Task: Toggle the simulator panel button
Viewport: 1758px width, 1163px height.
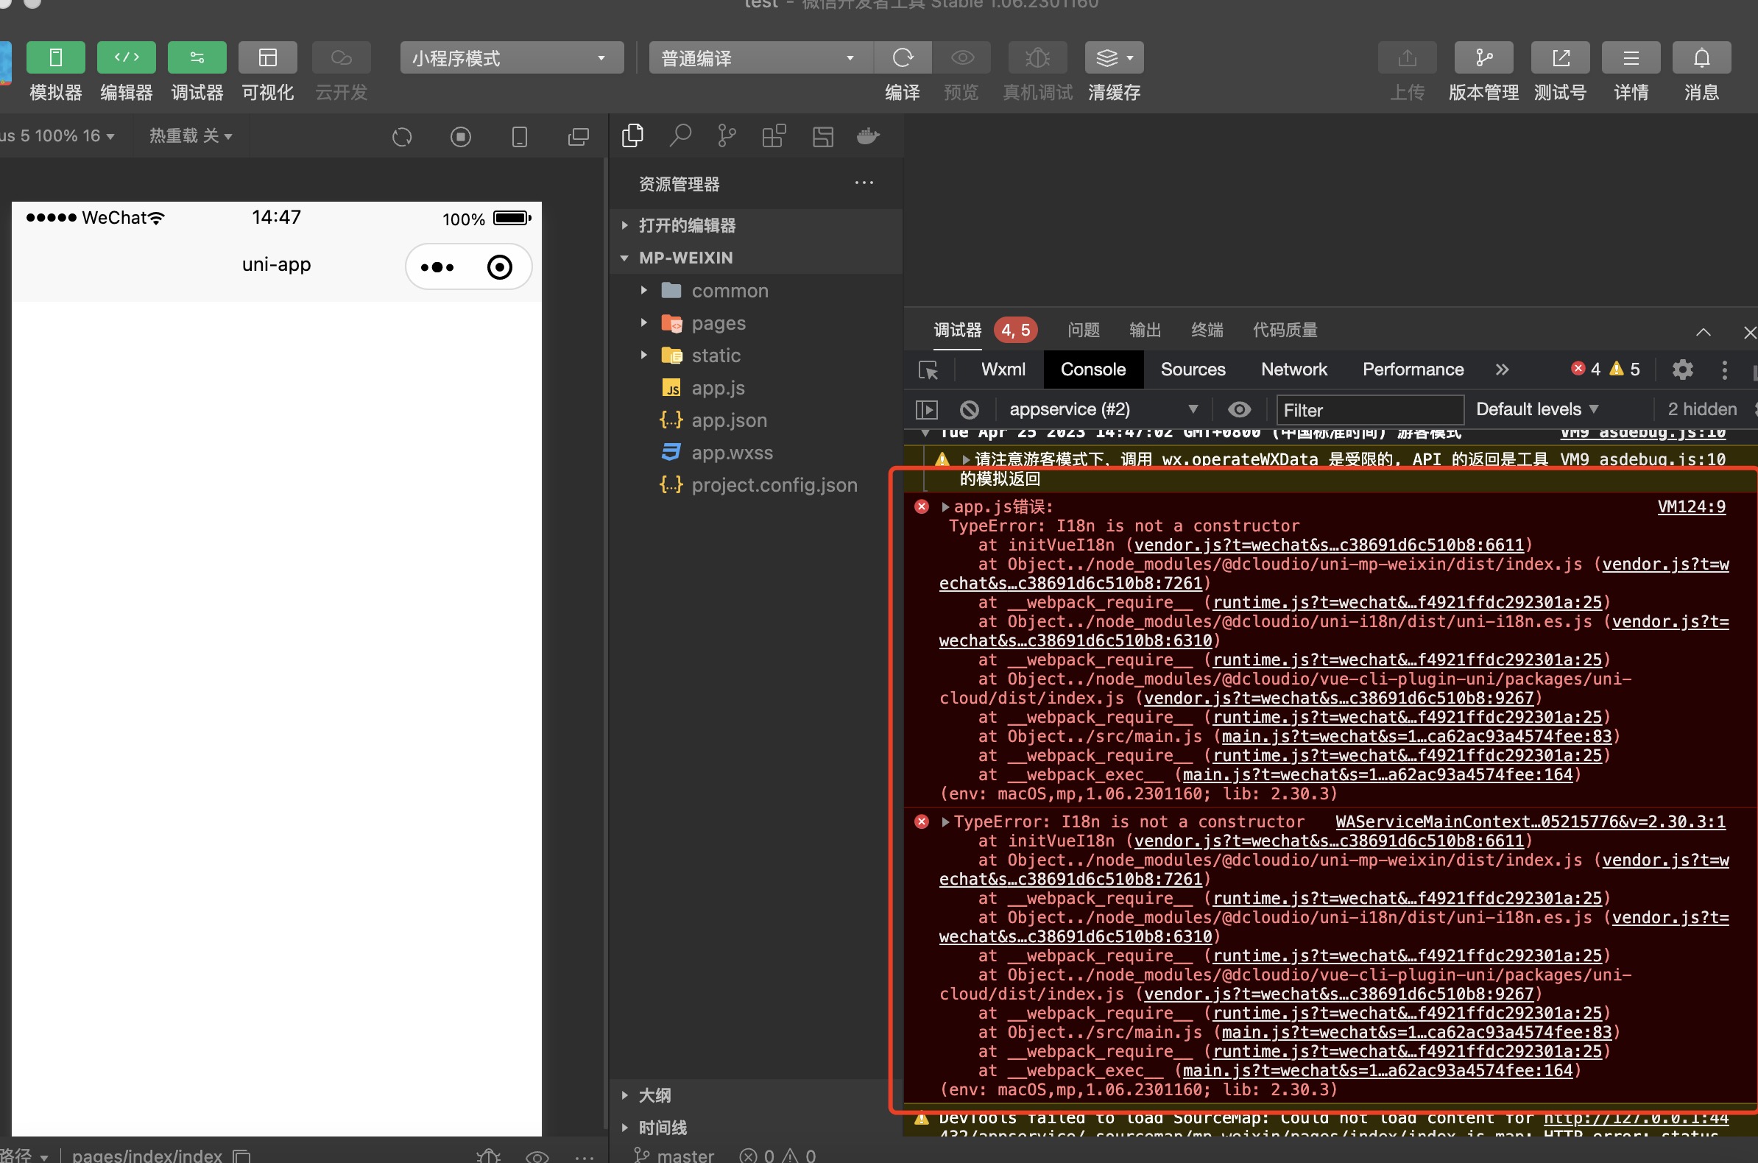Action: tap(56, 58)
